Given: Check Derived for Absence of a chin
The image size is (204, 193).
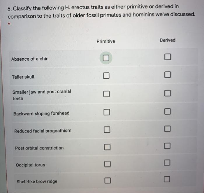Looking at the screenshot, I should (168, 57).
